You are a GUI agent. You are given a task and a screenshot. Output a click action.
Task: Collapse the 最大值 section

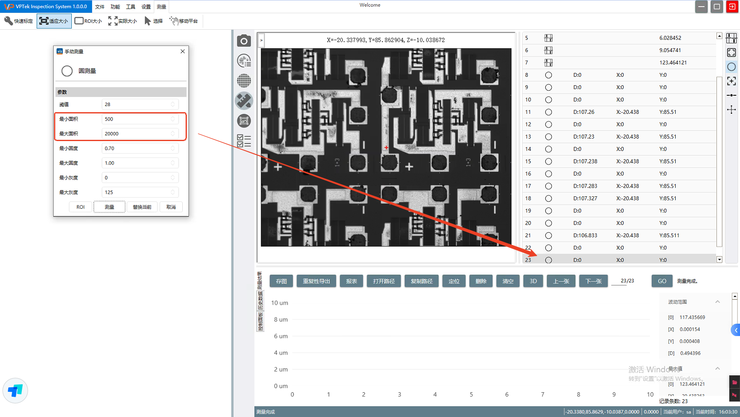pos(717,369)
